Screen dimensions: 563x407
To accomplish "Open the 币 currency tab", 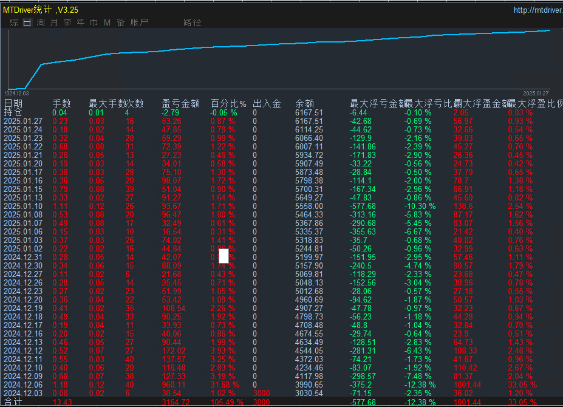I will coord(94,22).
